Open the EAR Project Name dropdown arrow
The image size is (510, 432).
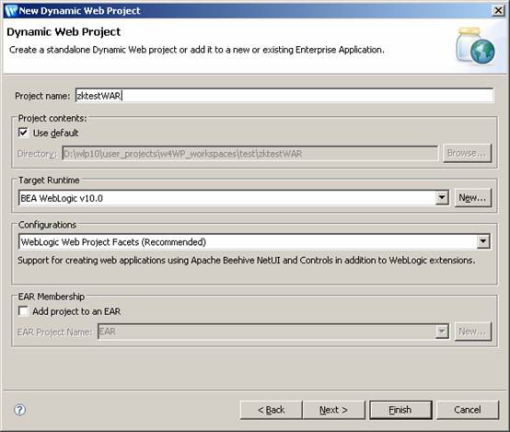442,332
